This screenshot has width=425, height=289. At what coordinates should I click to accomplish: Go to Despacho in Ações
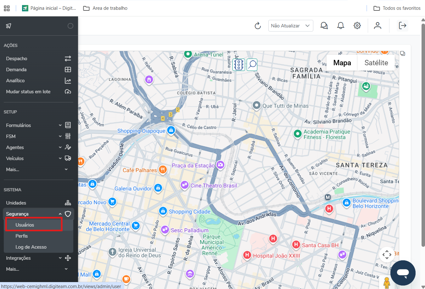[x=17, y=59]
